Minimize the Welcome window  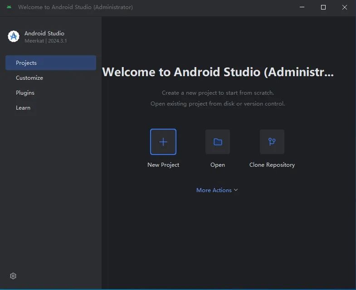(302, 7)
